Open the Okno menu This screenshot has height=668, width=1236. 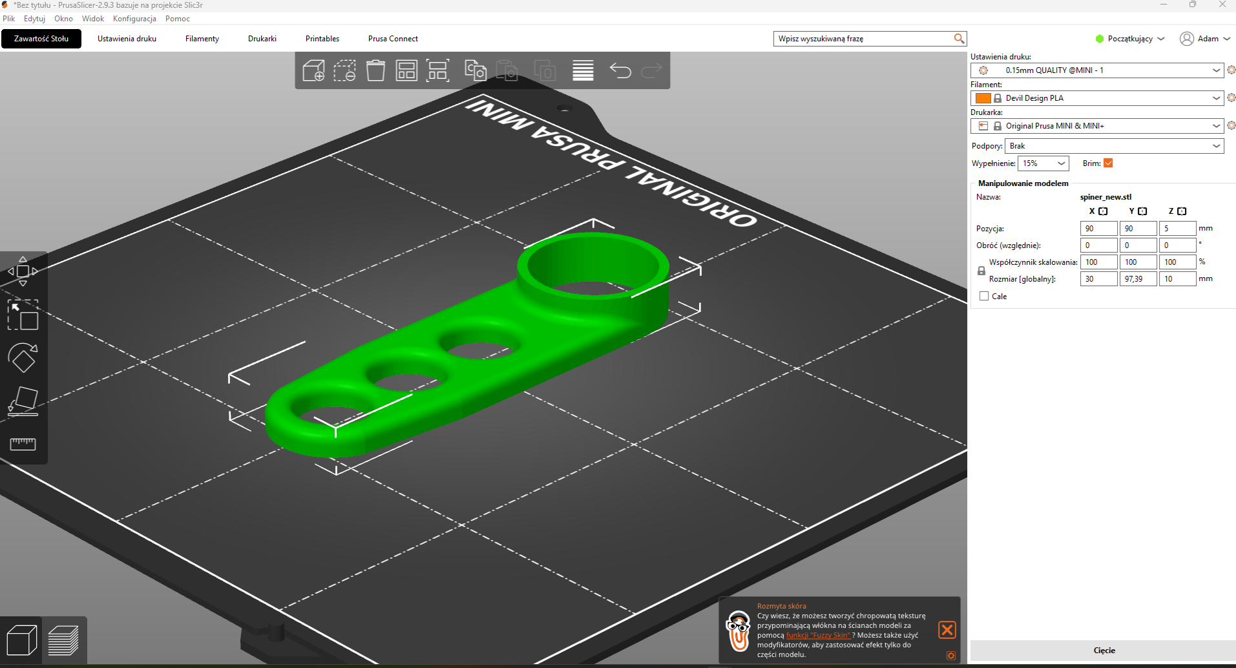[x=63, y=19]
